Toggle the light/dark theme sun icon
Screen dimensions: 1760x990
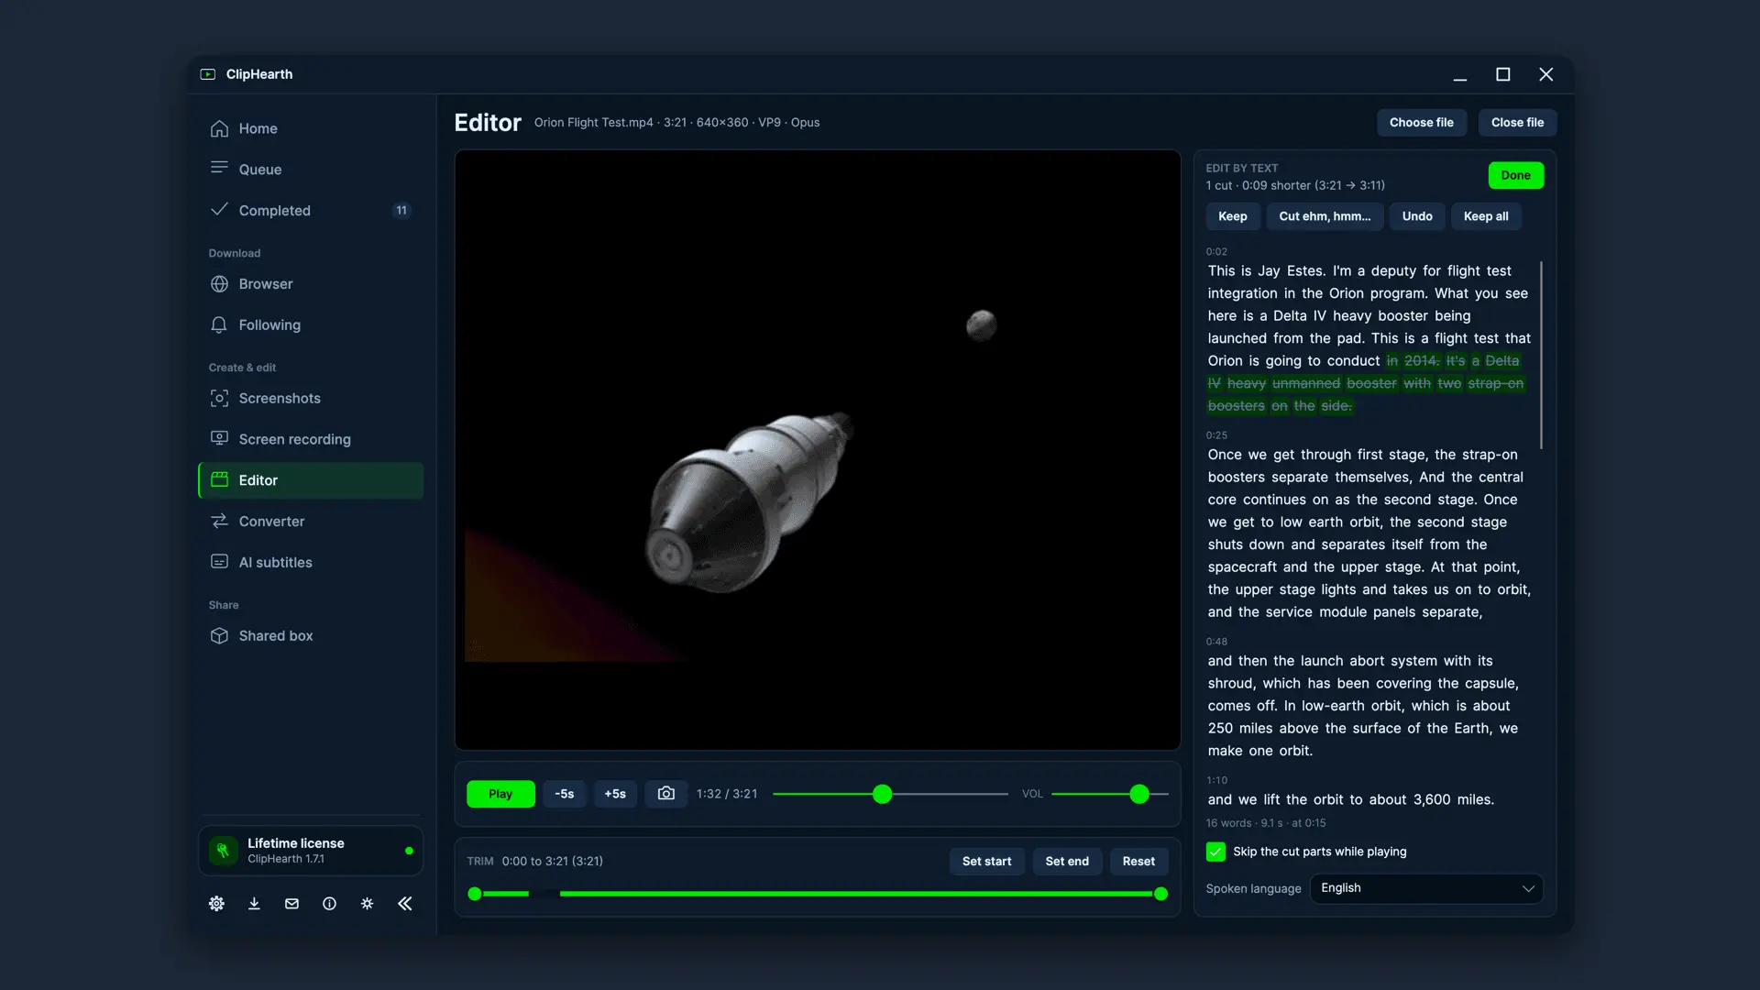[367, 904]
